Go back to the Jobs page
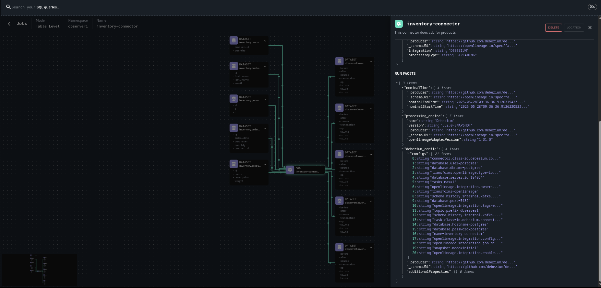 point(22,24)
